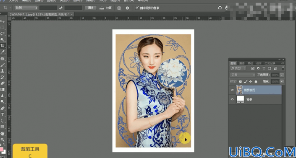The width and height of the screenshot is (296, 158).
Task: Select the Eyedropper tool
Action: (x=3, y=52)
